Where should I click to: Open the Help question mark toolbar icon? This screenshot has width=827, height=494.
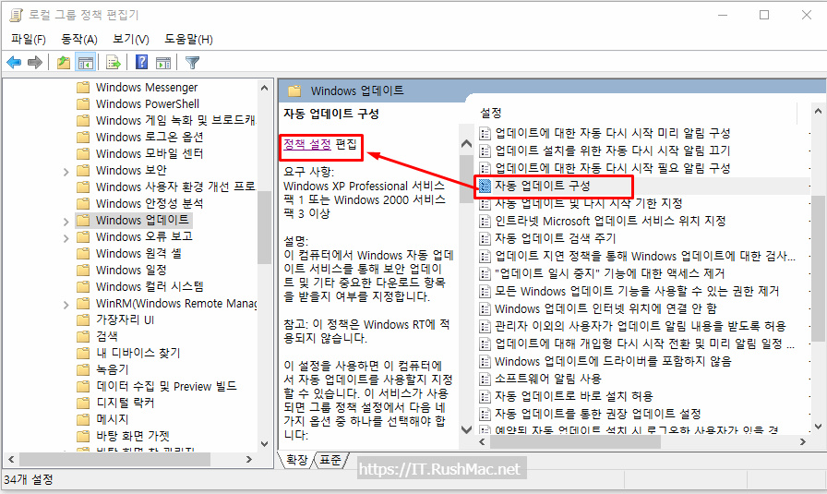pos(142,62)
